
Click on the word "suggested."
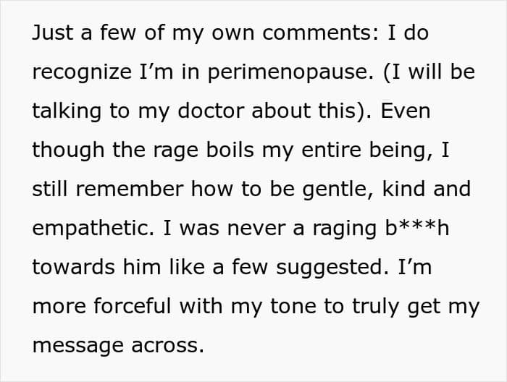tap(332, 268)
